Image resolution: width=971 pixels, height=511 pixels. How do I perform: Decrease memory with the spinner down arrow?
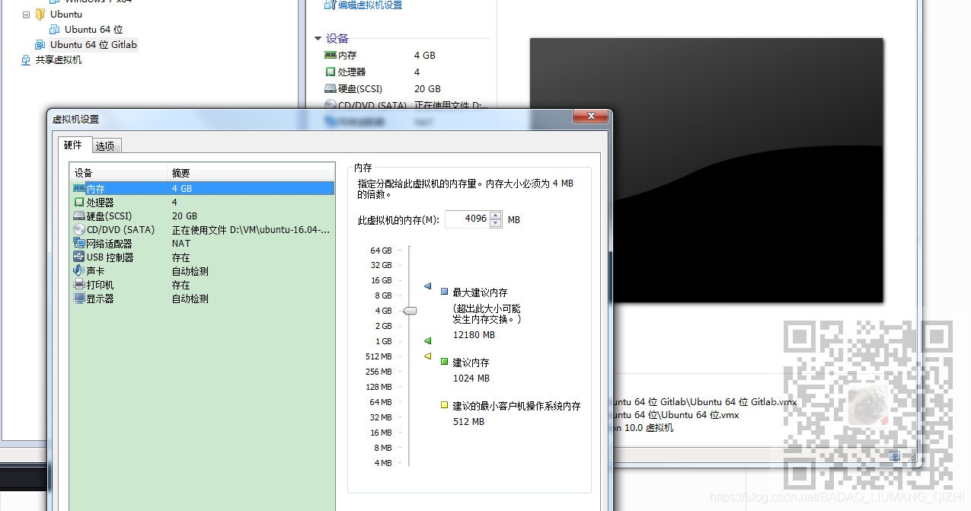496,223
